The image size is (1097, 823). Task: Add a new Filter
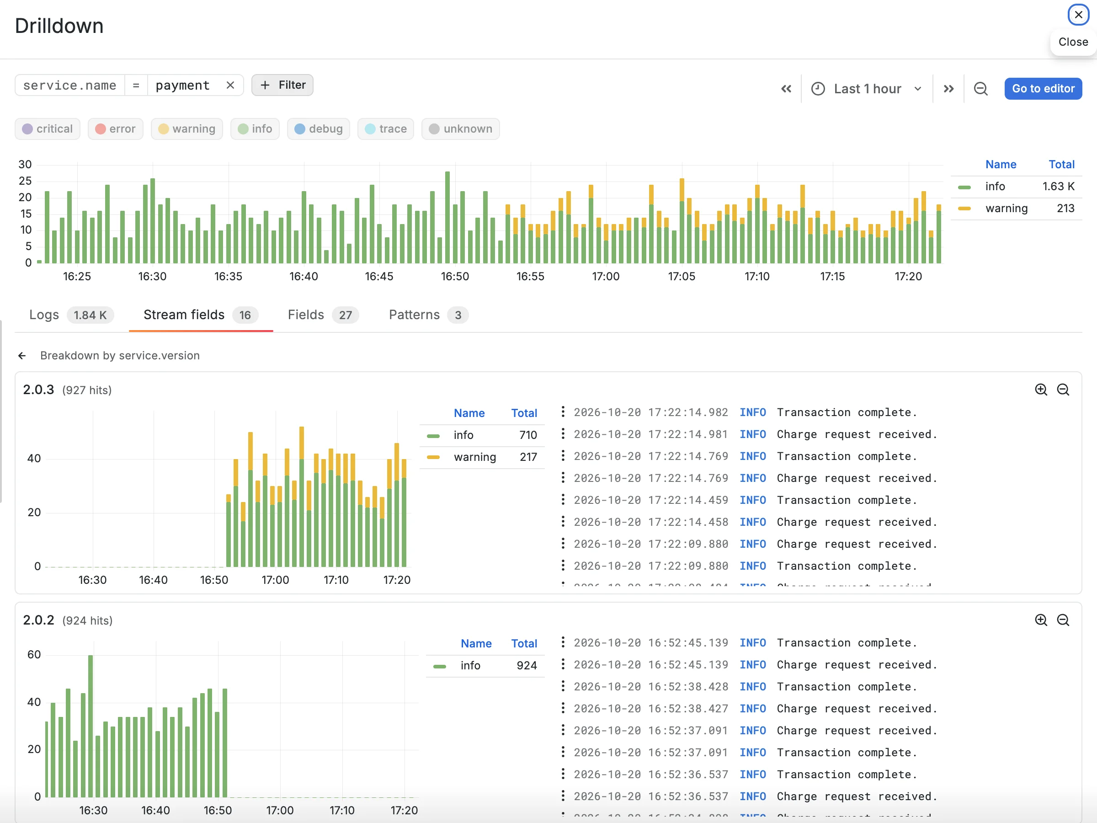click(282, 86)
